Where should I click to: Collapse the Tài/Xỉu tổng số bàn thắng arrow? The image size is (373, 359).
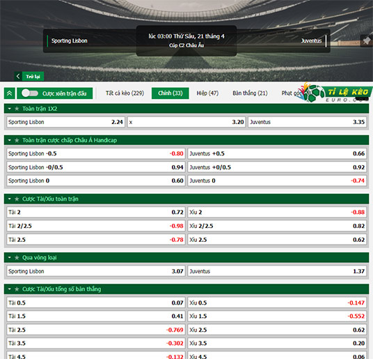click(10, 289)
